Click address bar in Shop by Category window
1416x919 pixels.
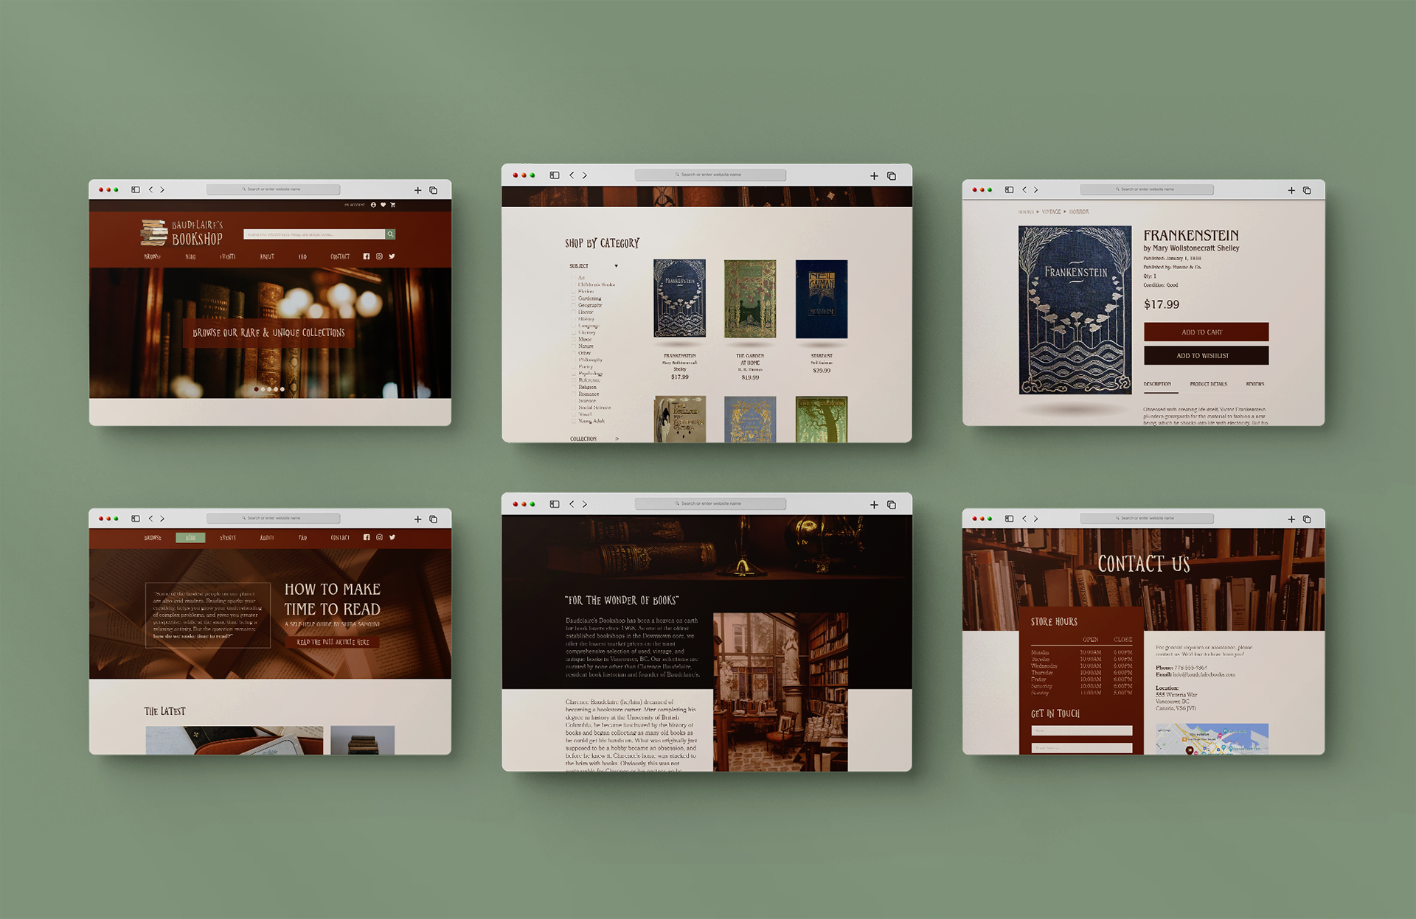(710, 175)
